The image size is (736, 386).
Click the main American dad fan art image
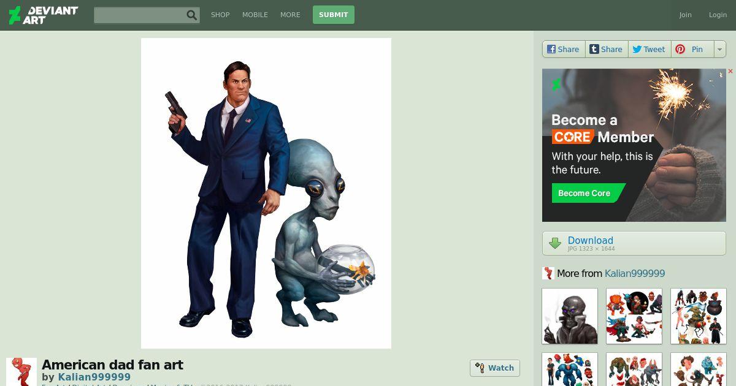click(x=266, y=193)
